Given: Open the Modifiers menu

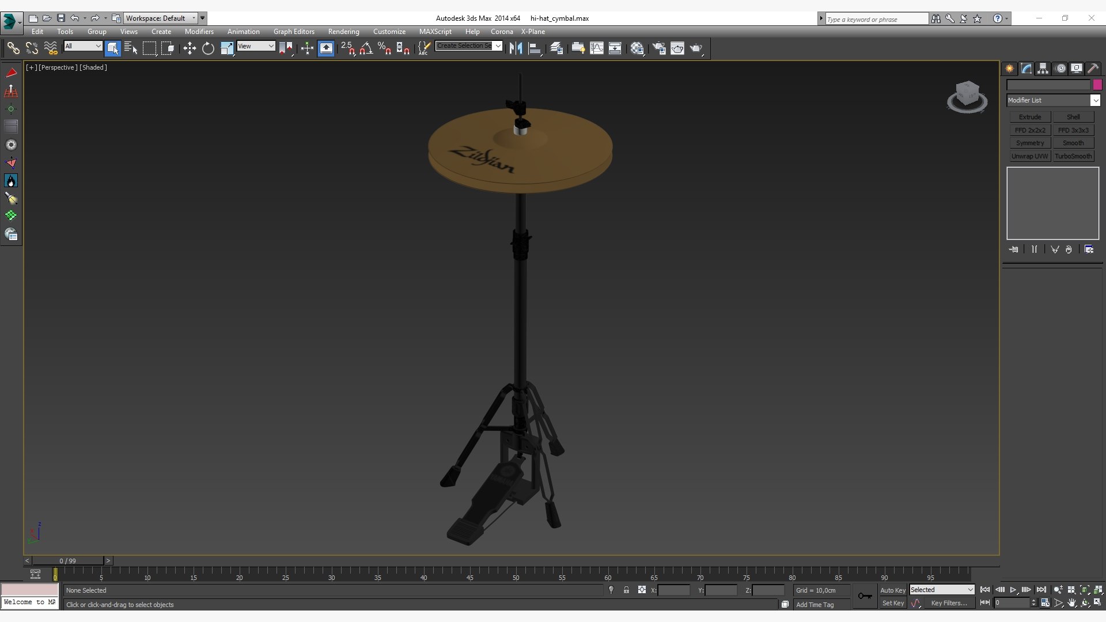Looking at the screenshot, I should click(x=199, y=32).
